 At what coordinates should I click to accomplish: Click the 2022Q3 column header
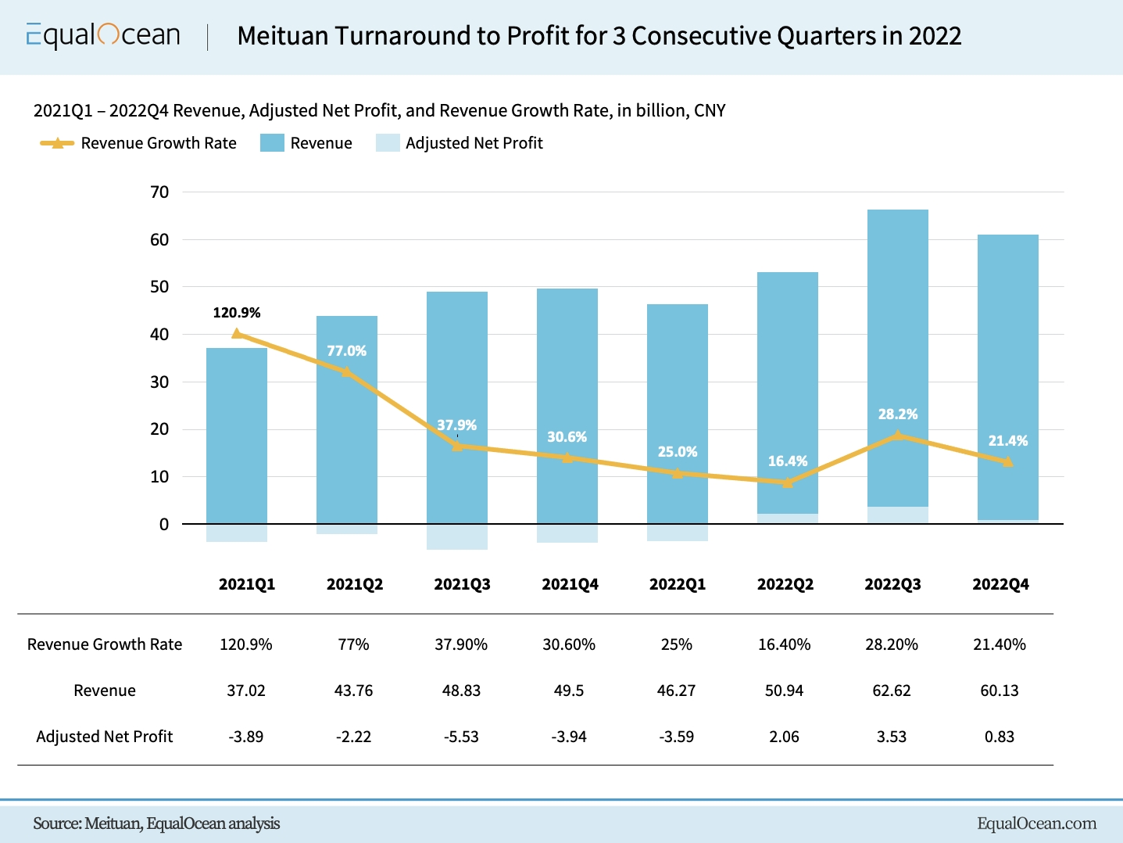tap(893, 584)
